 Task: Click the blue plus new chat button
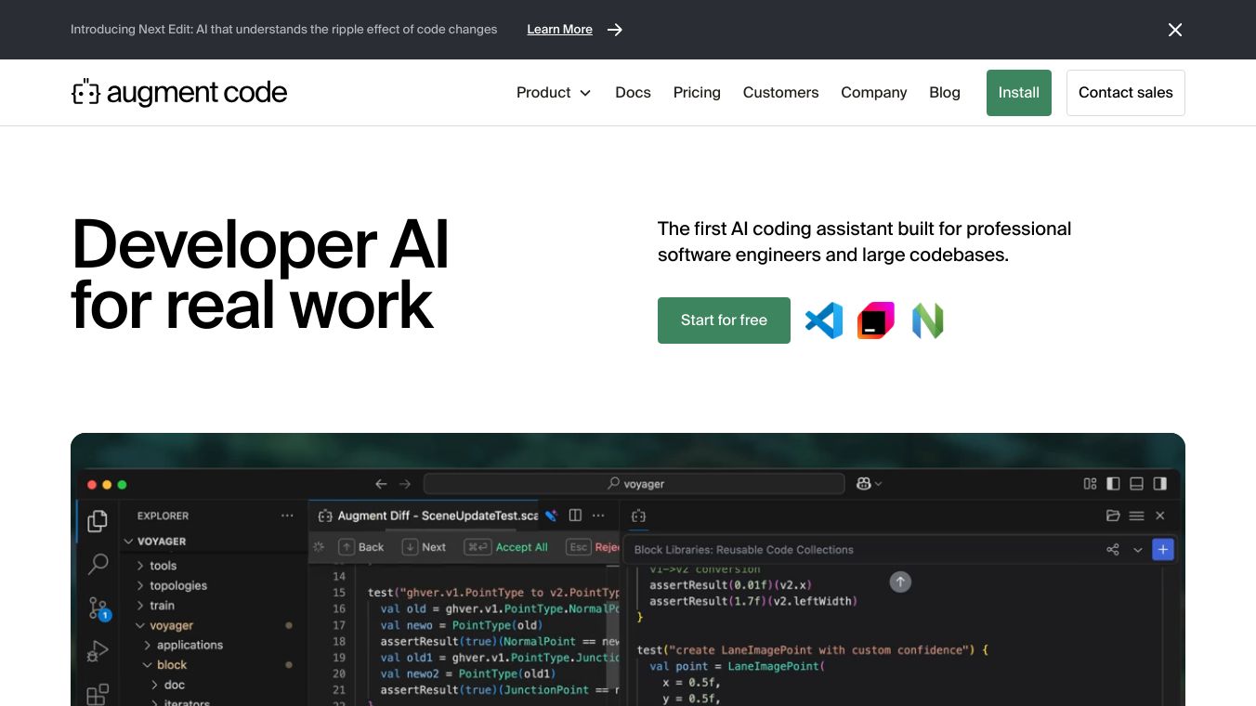(1163, 550)
